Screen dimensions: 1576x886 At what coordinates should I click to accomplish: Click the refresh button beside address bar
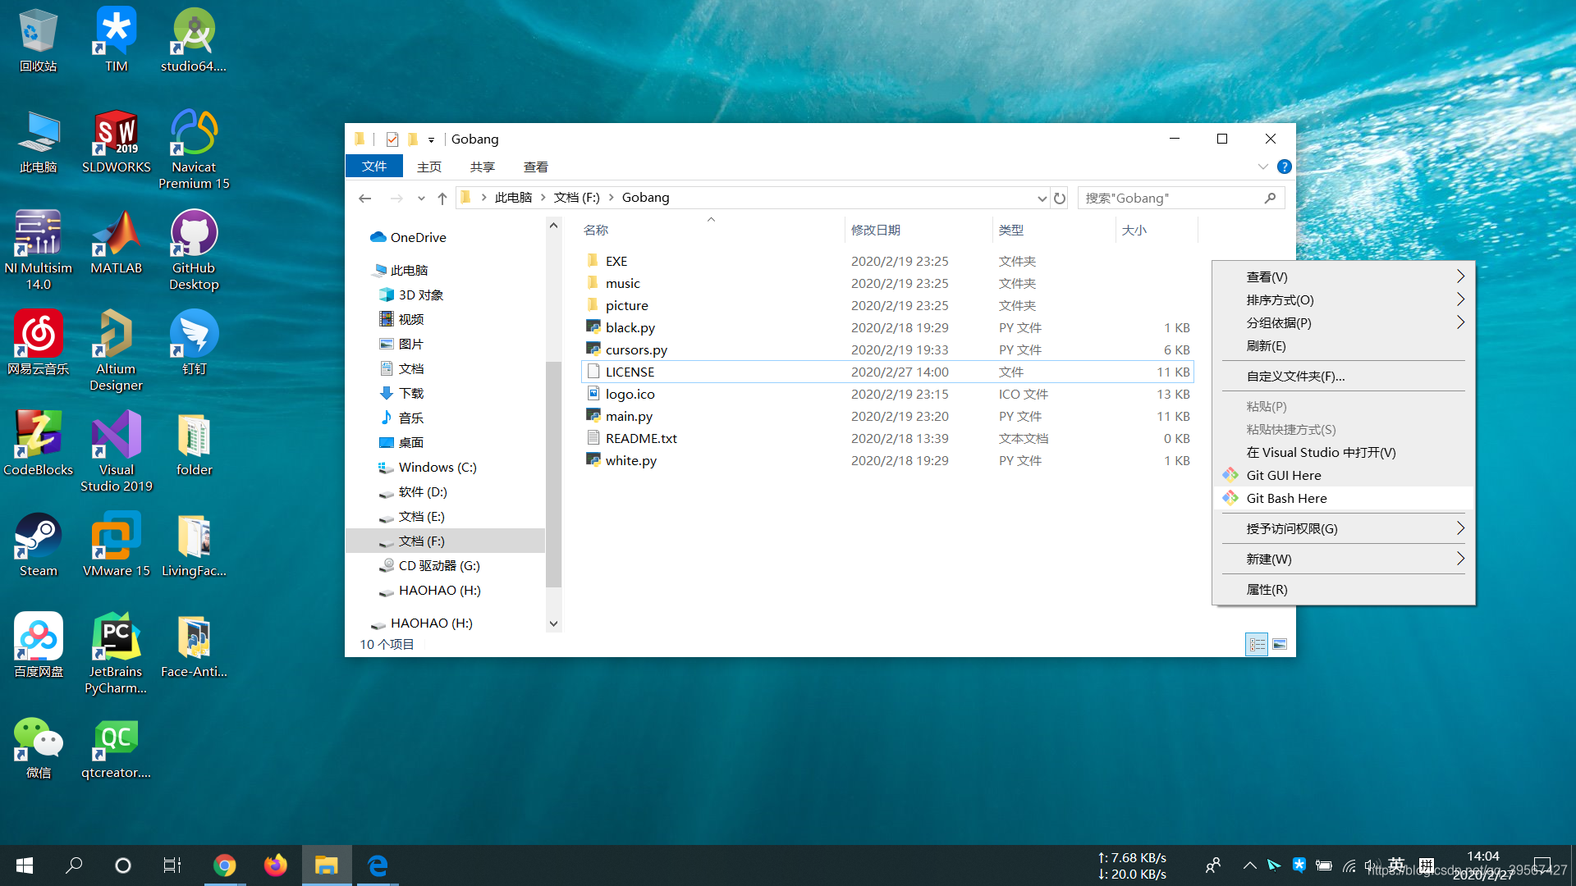tap(1060, 198)
